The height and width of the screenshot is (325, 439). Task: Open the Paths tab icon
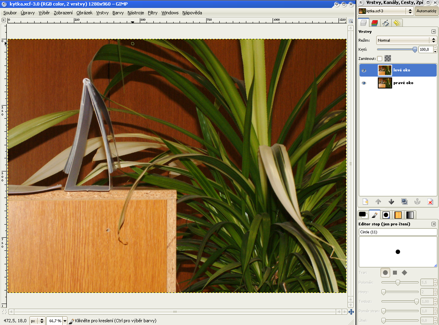tap(386, 23)
